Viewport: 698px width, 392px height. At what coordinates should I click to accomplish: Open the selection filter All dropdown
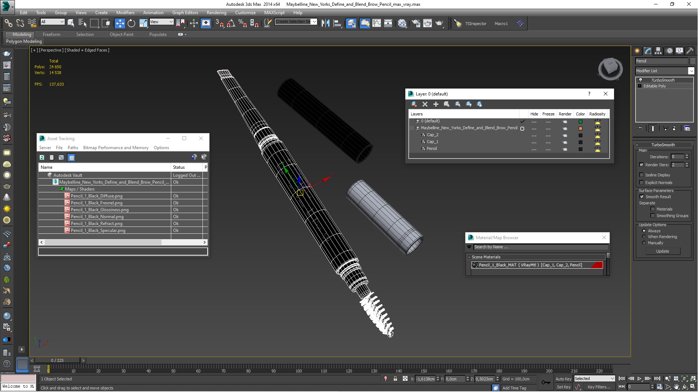(52, 22)
